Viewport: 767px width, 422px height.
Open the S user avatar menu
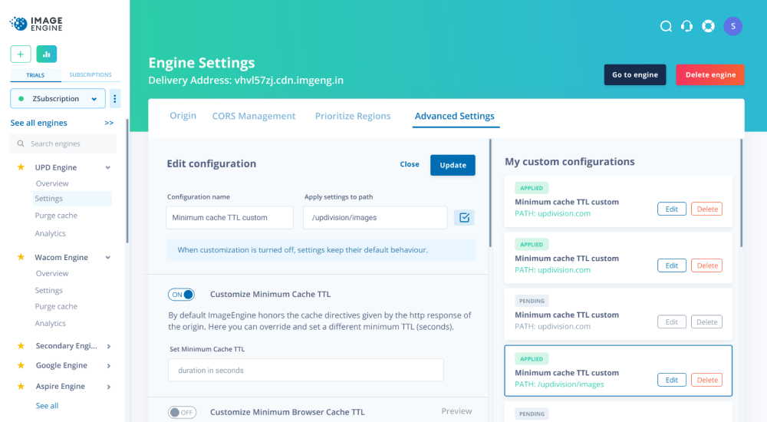[x=732, y=26]
